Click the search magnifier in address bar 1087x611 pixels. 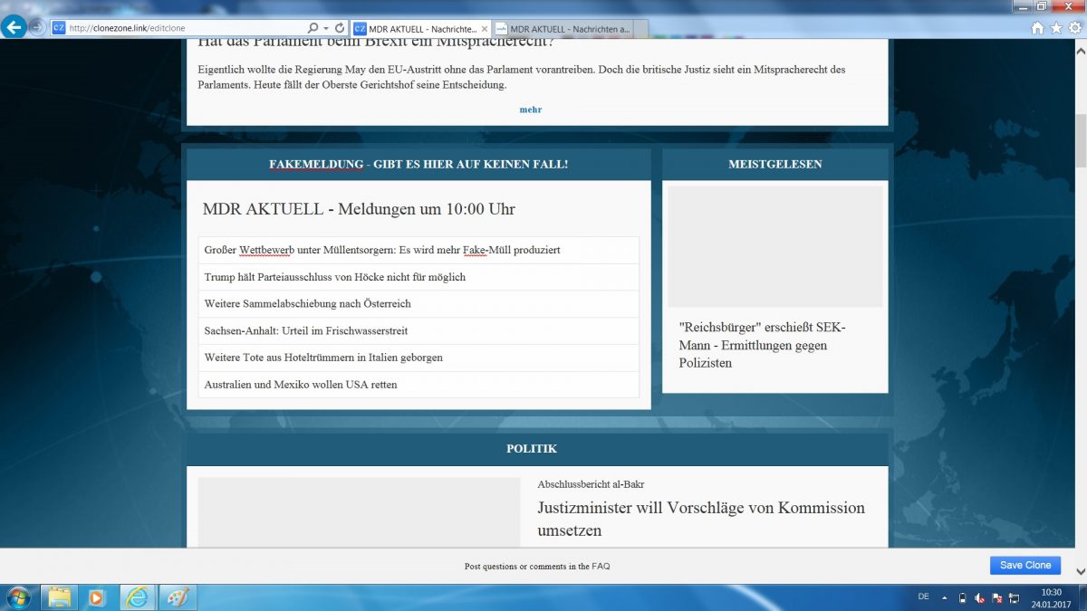point(313,28)
